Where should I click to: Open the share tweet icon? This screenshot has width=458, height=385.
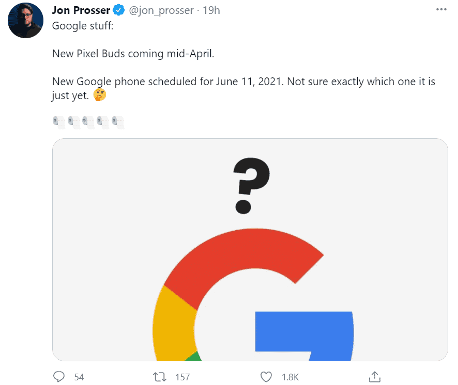pos(374,377)
